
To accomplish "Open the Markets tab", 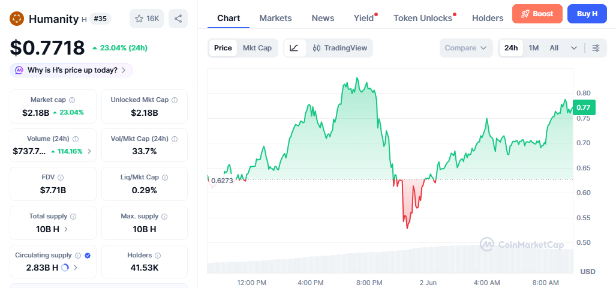I will 275,18.
